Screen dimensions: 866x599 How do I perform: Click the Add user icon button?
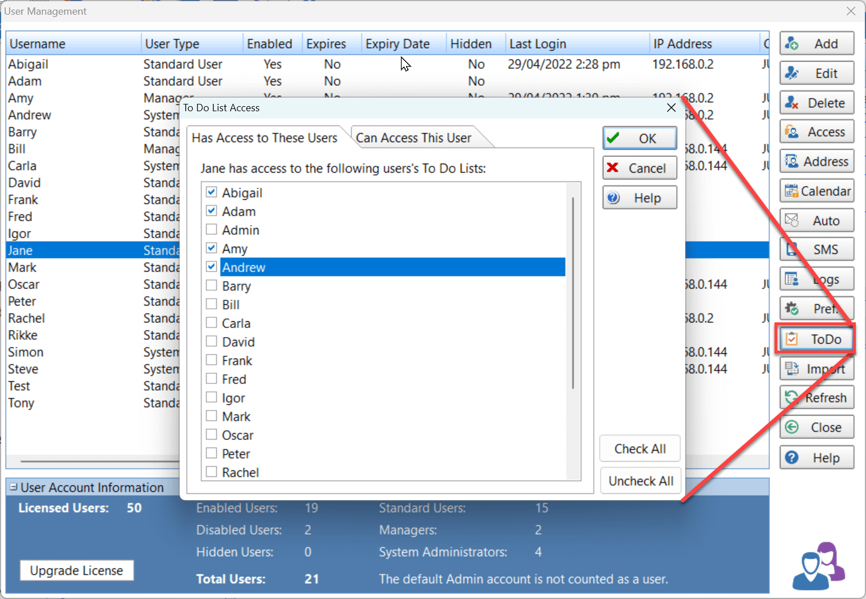816,44
